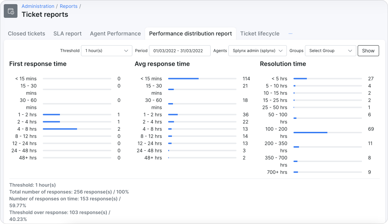This screenshot has height=224, width=388.
Task: Click the Period date range field
Action: click(x=180, y=50)
